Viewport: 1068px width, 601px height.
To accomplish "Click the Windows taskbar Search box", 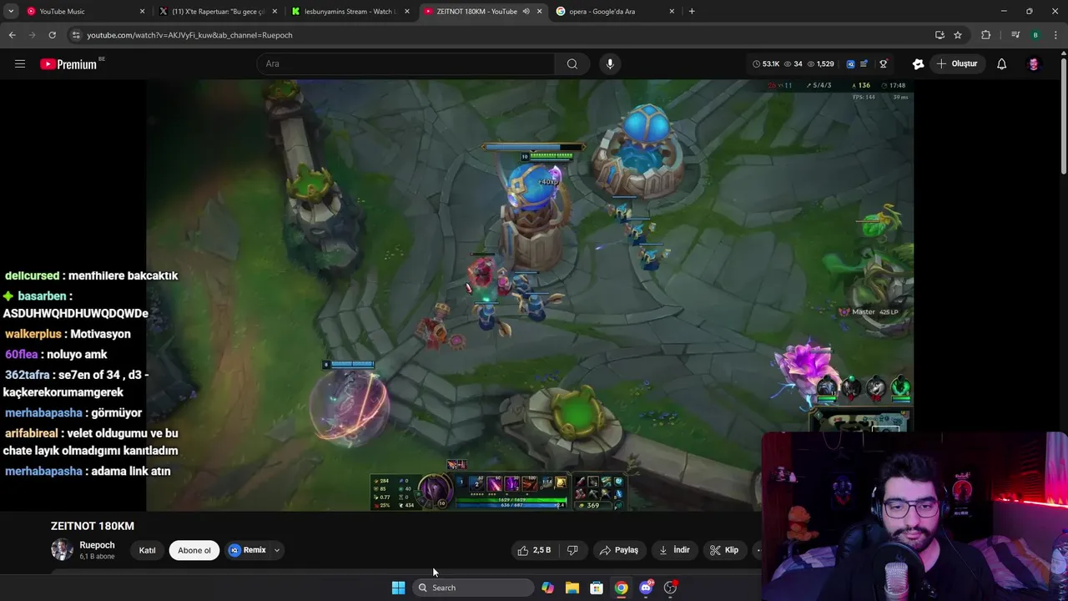I will click(x=472, y=588).
